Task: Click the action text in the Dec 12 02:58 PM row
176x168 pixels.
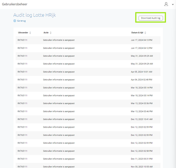Action: [59, 151]
